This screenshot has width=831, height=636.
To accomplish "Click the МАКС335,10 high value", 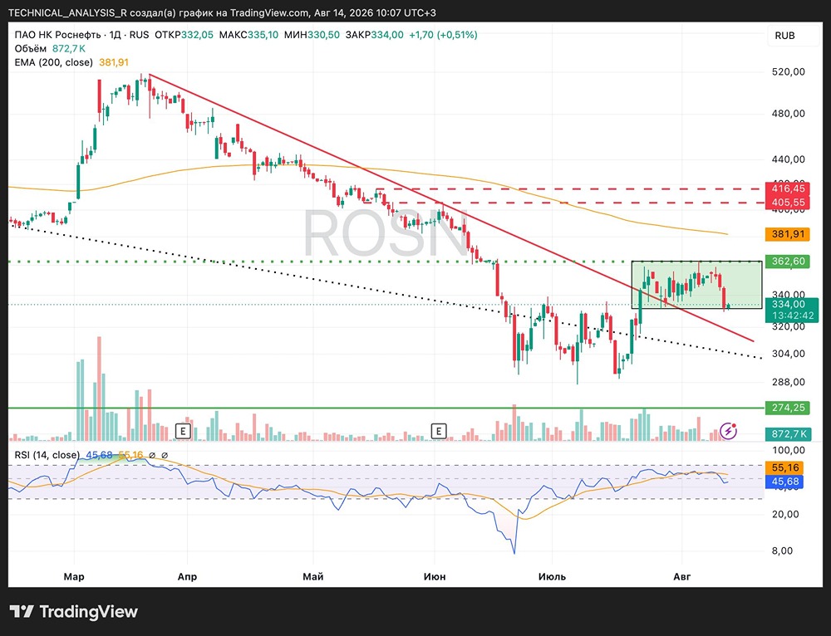I will tap(248, 35).
